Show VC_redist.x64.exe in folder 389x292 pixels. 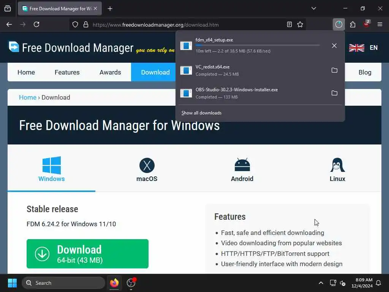[x=334, y=70]
